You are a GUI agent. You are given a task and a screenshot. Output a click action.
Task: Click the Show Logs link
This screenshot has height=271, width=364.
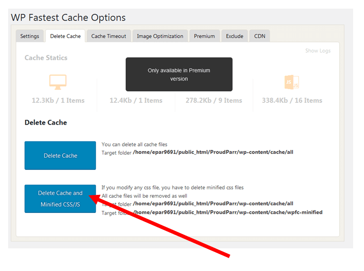317,51
